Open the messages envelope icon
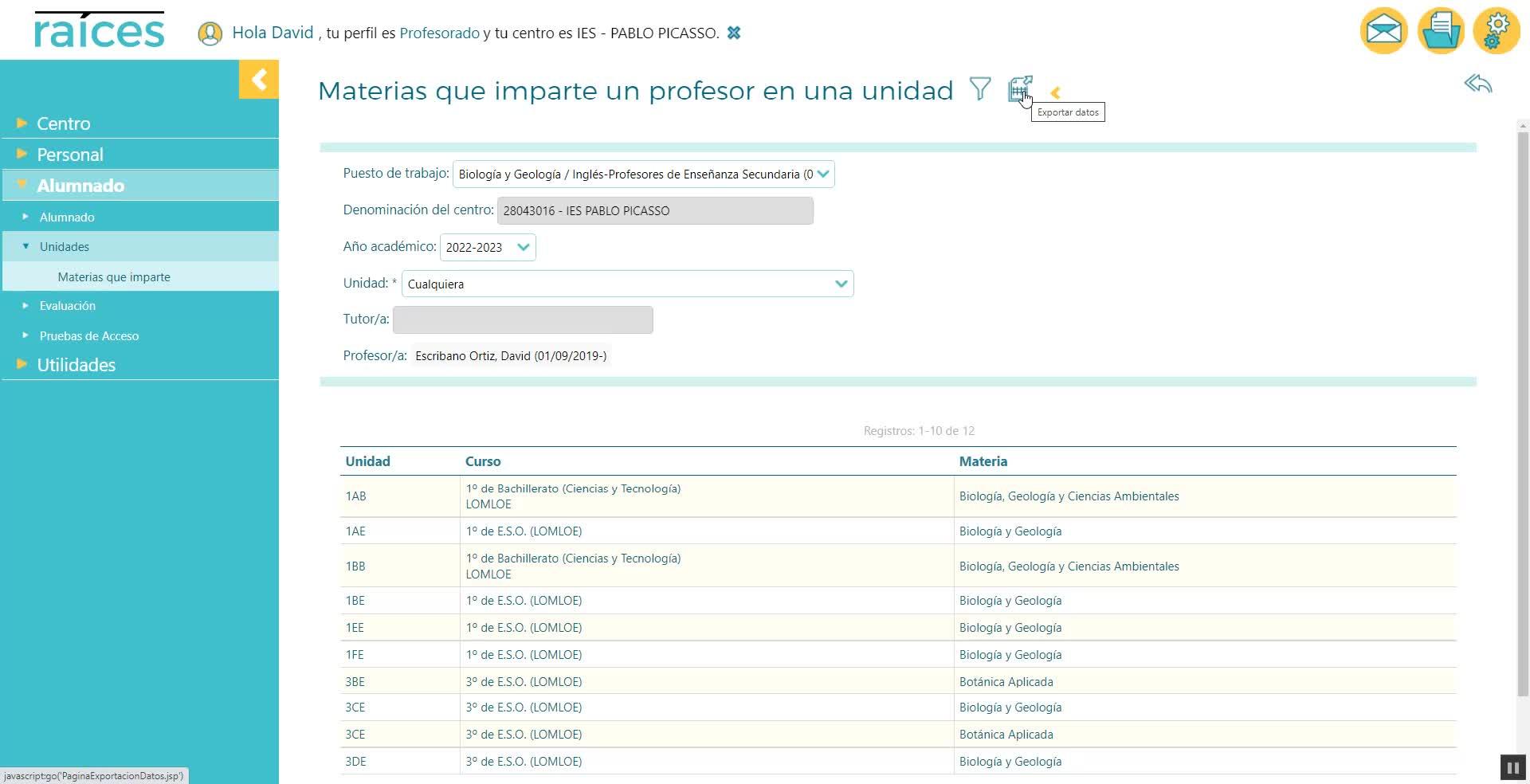The width and height of the screenshot is (1530, 784). (x=1383, y=31)
